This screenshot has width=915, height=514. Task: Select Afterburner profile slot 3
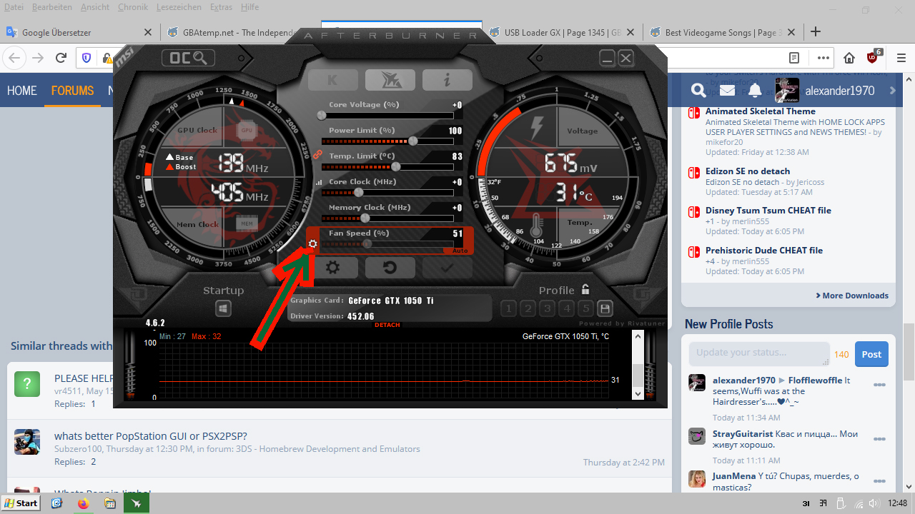(547, 308)
